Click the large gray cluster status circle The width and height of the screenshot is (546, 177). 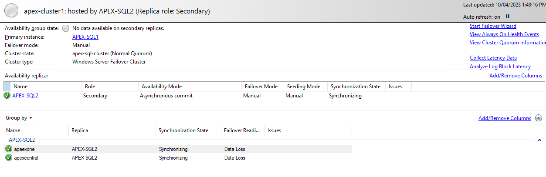coord(11,11)
